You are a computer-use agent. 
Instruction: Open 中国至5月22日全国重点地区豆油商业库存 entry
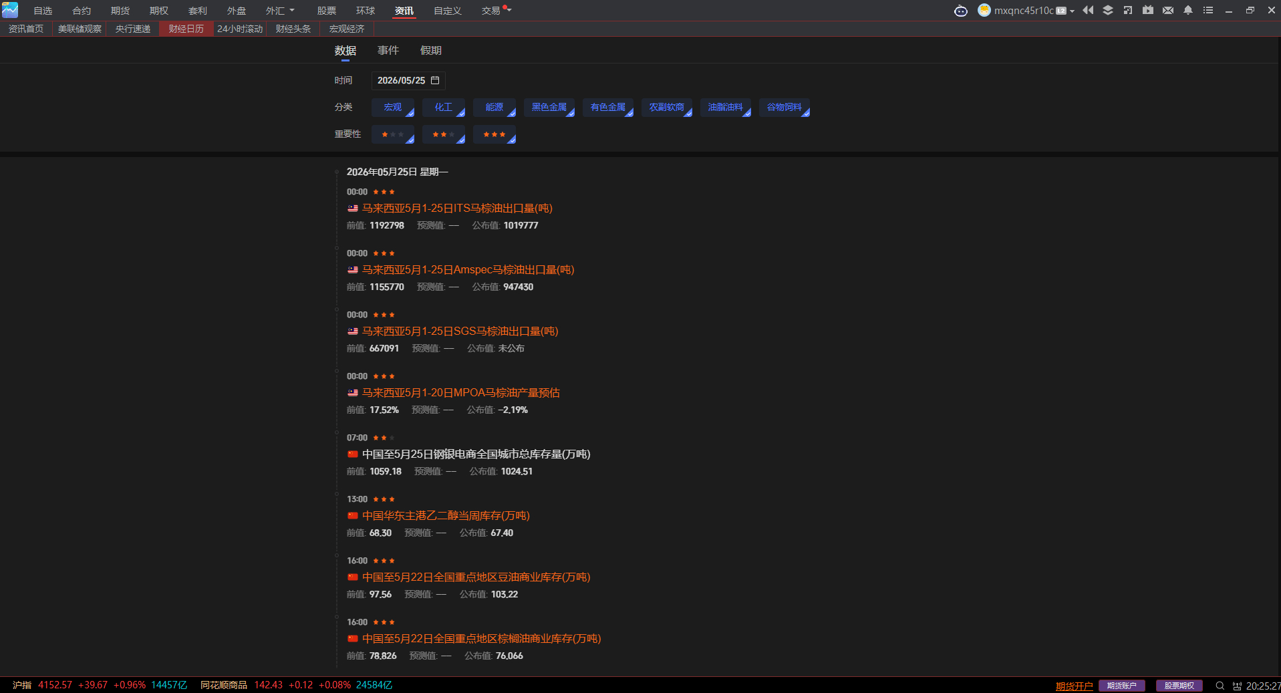[x=476, y=577]
